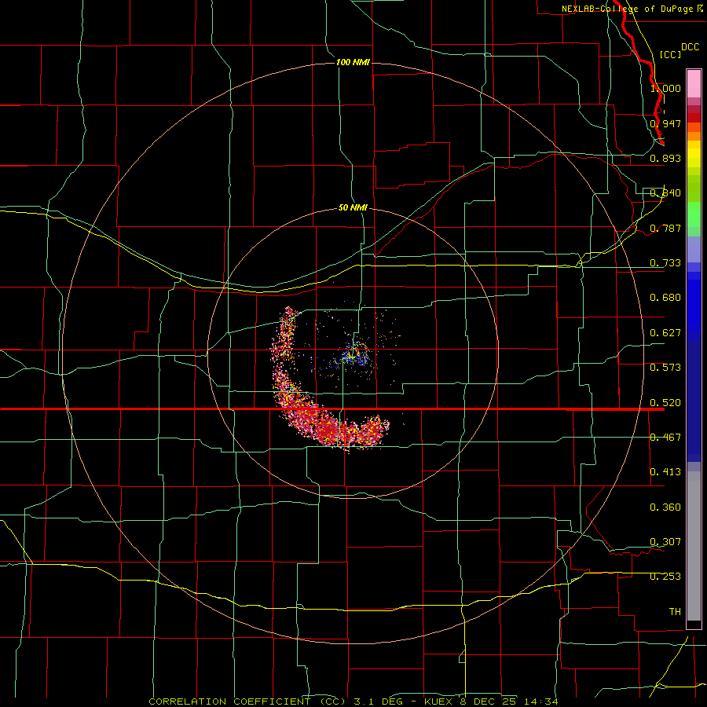Click the 50 NMI range ring label
This screenshot has height=707, width=707.
pos(353,207)
